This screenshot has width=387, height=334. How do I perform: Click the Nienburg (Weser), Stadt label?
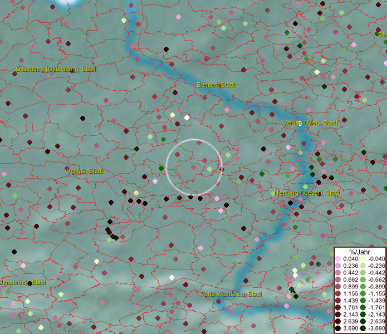307,193
